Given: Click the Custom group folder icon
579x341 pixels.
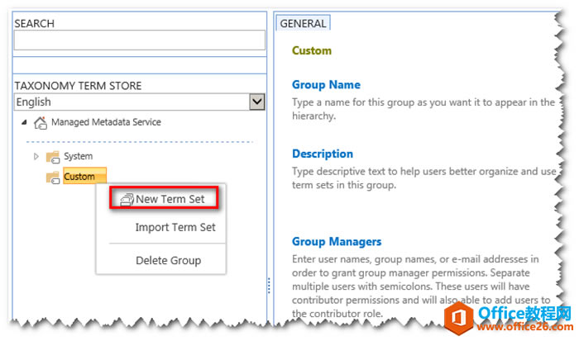Looking at the screenshot, I should pyautogui.click(x=54, y=177).
